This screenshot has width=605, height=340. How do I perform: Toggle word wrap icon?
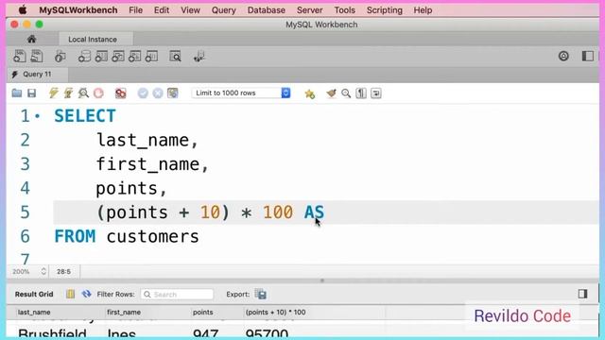(376, 93)
